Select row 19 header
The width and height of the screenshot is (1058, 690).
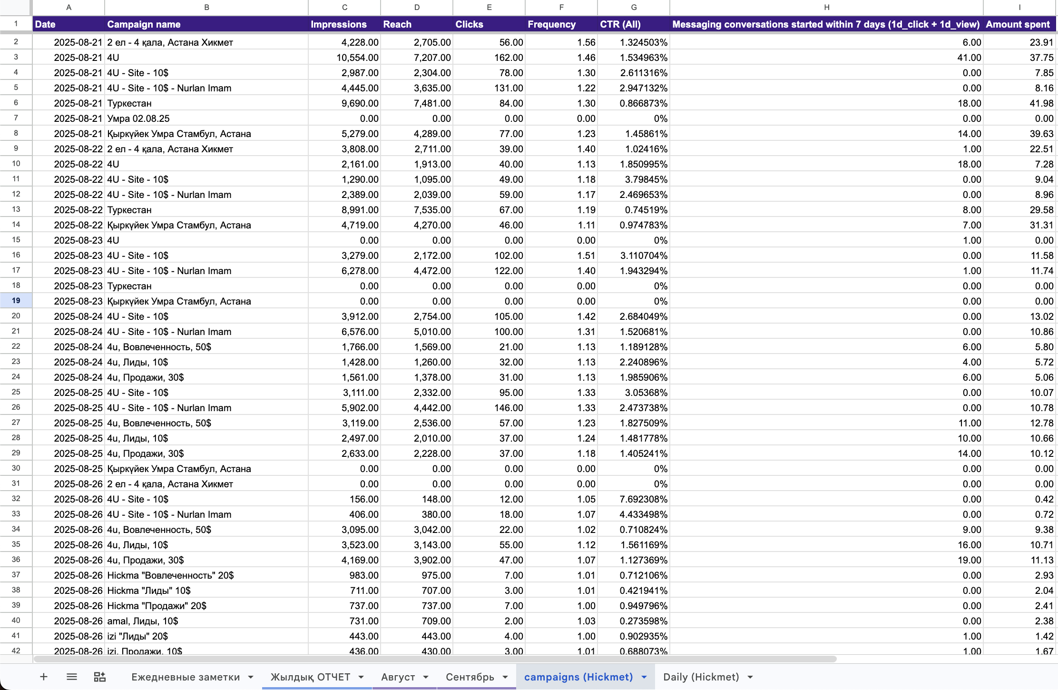16,301
